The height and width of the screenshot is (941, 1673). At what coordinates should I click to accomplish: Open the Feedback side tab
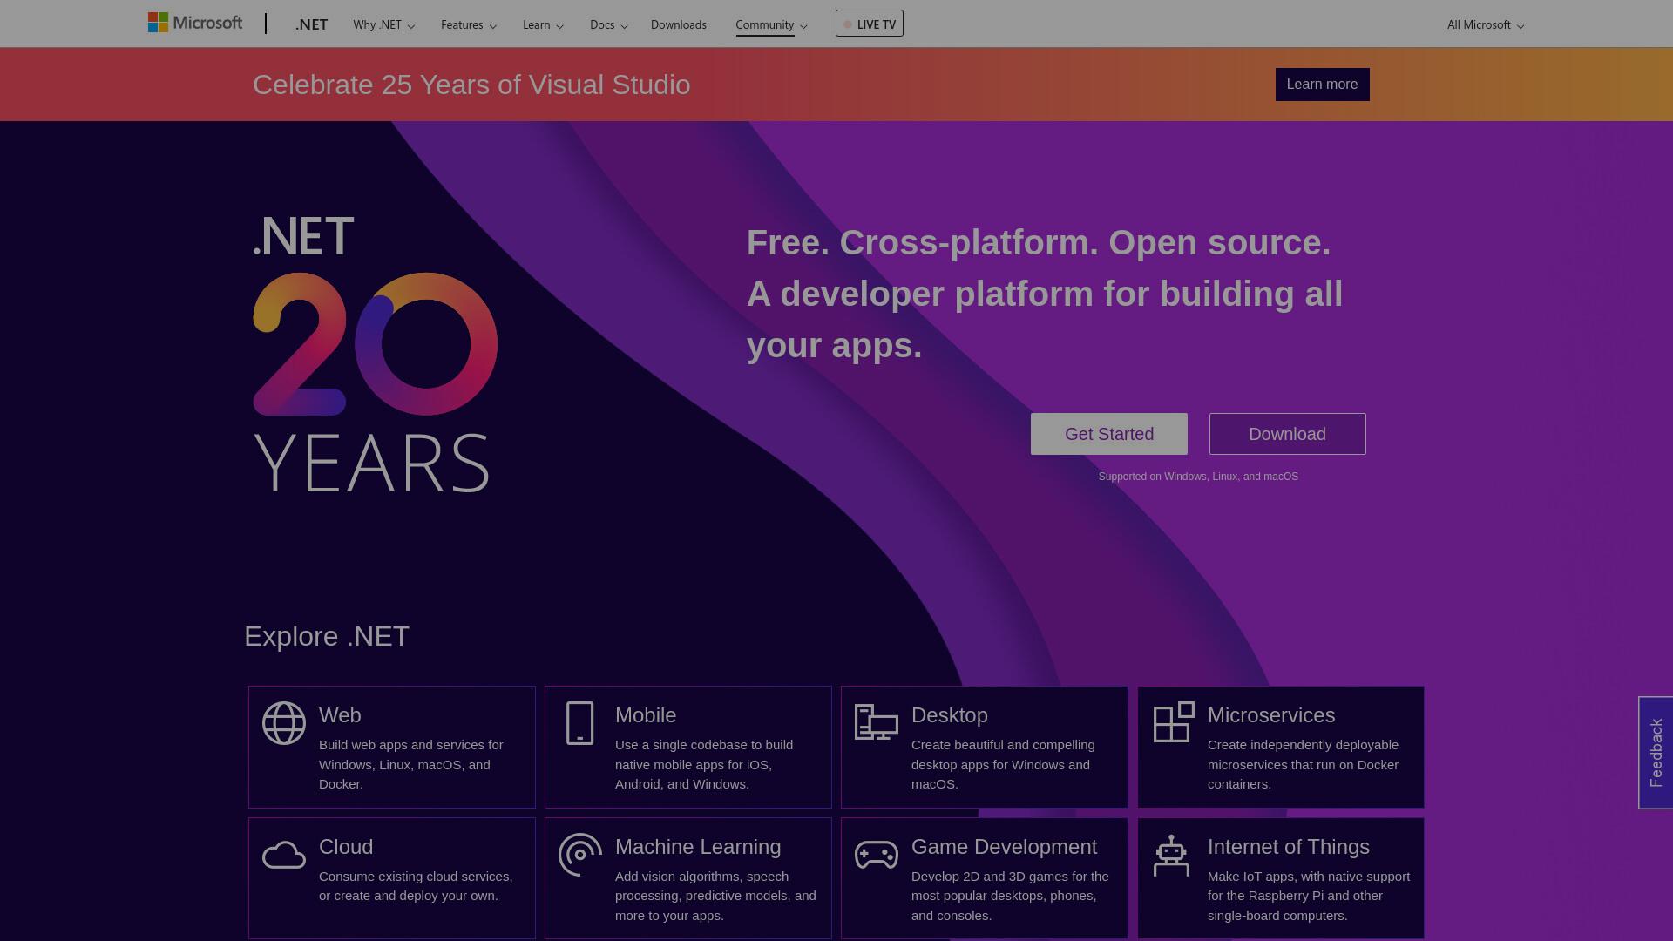click(x=1656, y=753)
